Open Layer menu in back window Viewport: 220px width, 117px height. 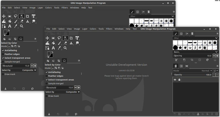[40, 8]
